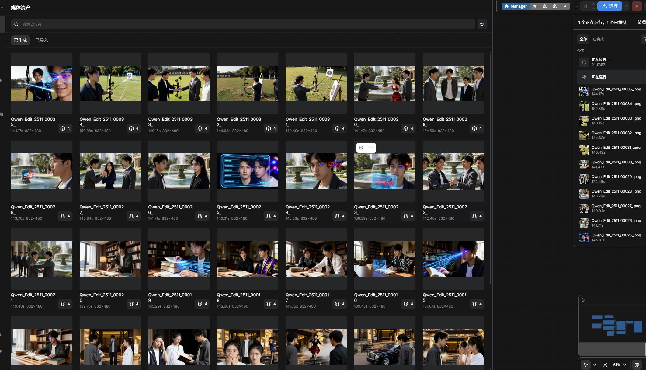Toggle the minimap map icon
646x370 pixels.
637,365
